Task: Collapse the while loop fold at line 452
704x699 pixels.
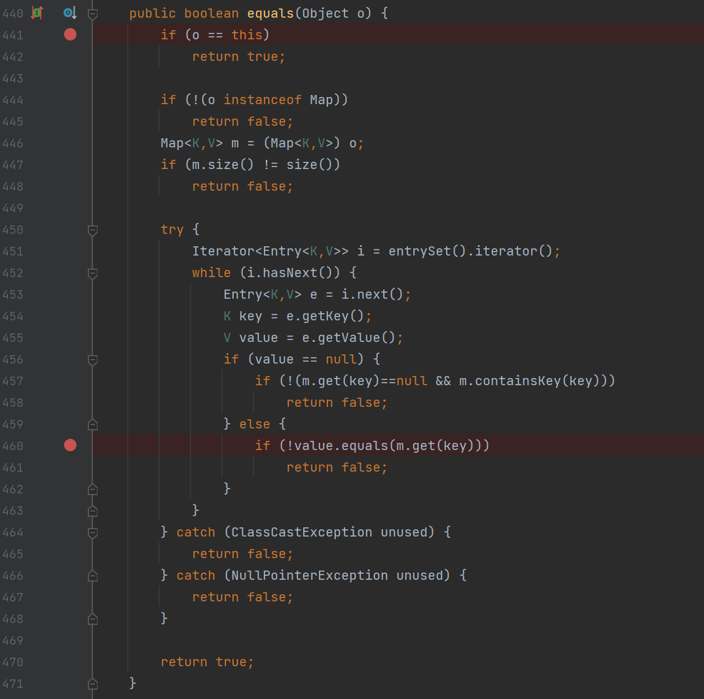Action: coord(92,273)
